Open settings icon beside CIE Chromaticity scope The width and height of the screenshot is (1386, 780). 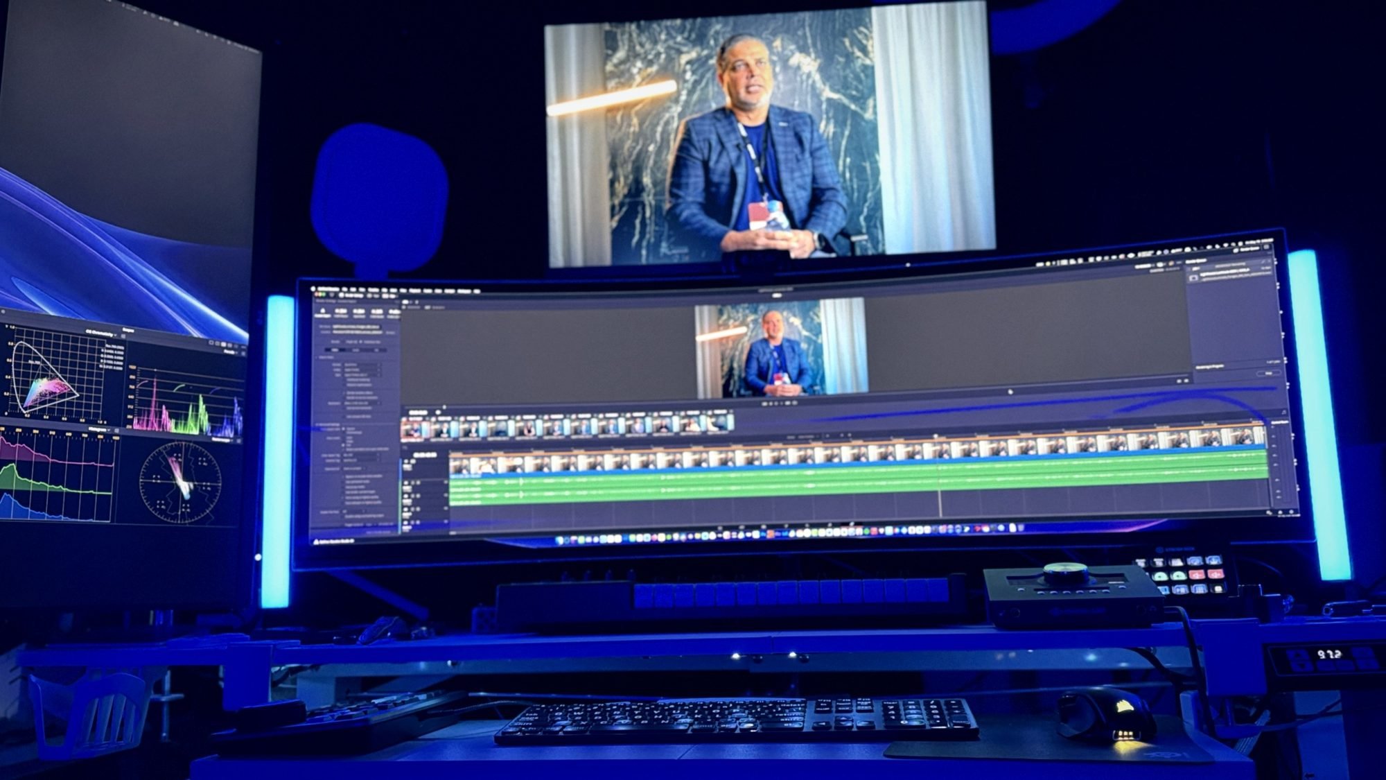(123, 336)
